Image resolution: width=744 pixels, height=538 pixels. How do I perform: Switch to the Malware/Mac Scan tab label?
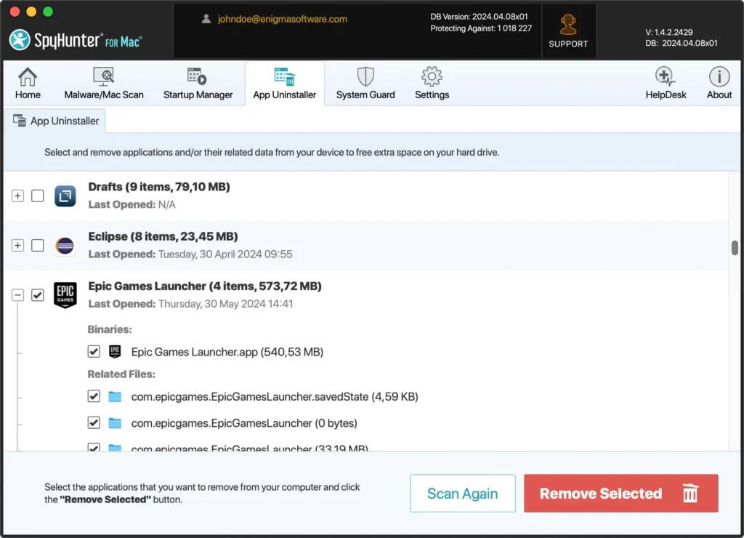click(104, 95)
